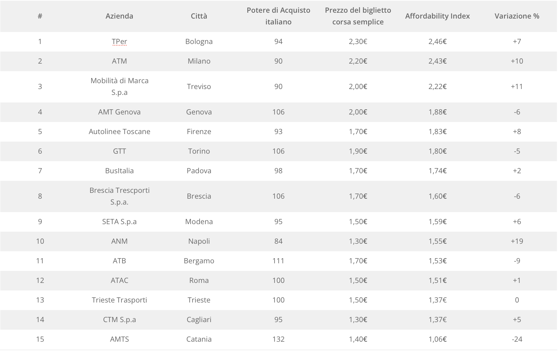The height and width of the screenshot is (352, 558).
Task: Click the SETA S.p.a cell
Action: pyautogui.click(x=119, y=221)
